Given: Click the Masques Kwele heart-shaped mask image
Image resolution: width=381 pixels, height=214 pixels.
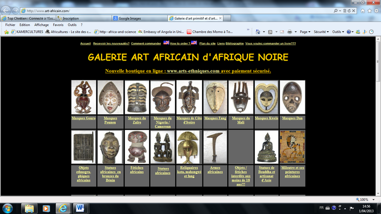Looking at the screenshot, I should tap(267, 97).
